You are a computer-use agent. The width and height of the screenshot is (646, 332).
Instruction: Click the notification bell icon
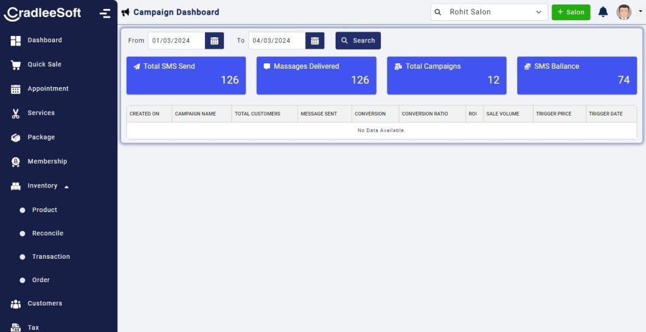603,12
